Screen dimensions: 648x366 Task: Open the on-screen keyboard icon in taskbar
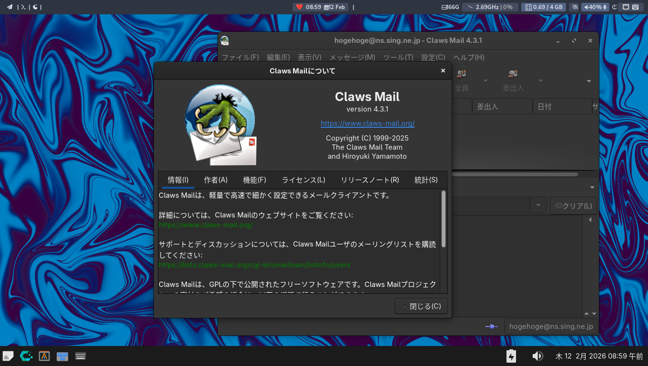pyautogui.click(x=81, y=356)
